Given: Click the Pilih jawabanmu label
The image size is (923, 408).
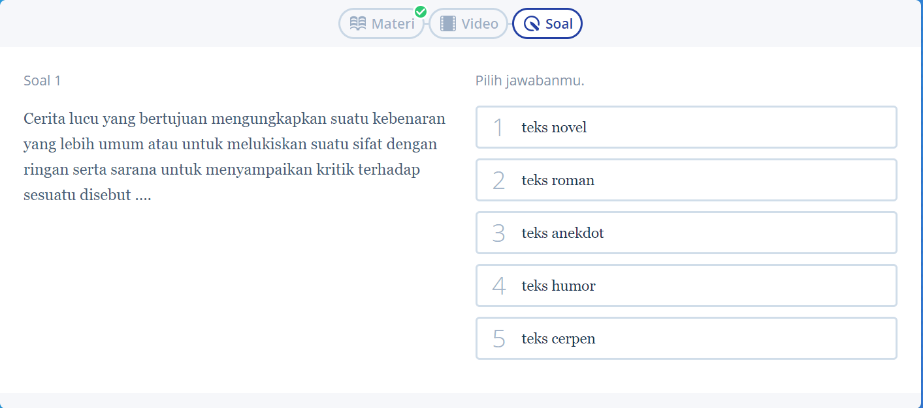Looking at the screenshot, I should [x=530, y=81].
